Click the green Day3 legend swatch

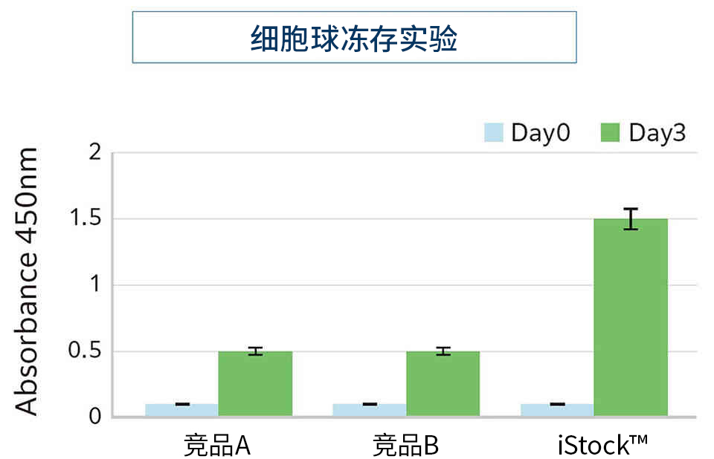pos(609,133)
